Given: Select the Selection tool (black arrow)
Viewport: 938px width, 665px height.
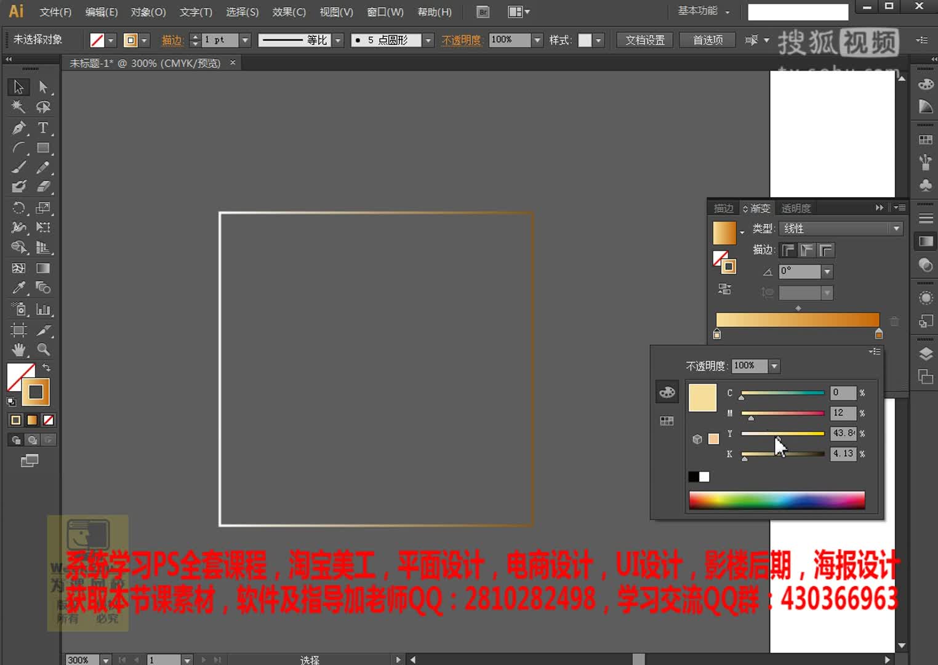Looking at the screenshot, I should [18, 87].
